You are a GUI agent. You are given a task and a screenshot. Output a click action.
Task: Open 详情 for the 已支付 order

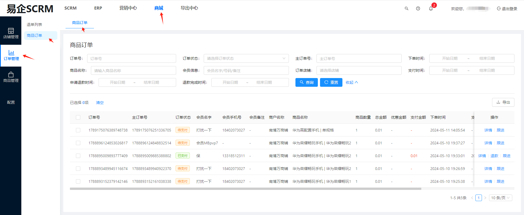(482, 156)
